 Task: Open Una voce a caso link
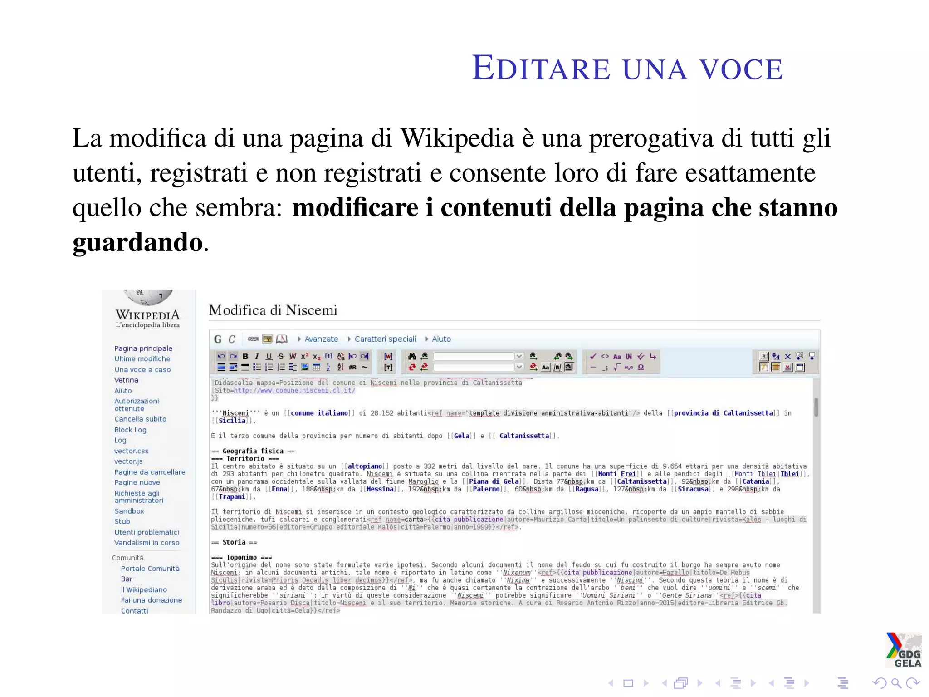click(142, 370)
